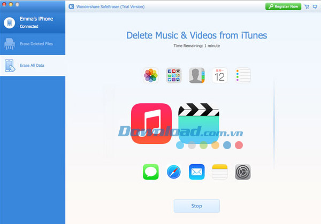Click the 'Time Remaining: 1 minute' text

(x=196, y=46)
